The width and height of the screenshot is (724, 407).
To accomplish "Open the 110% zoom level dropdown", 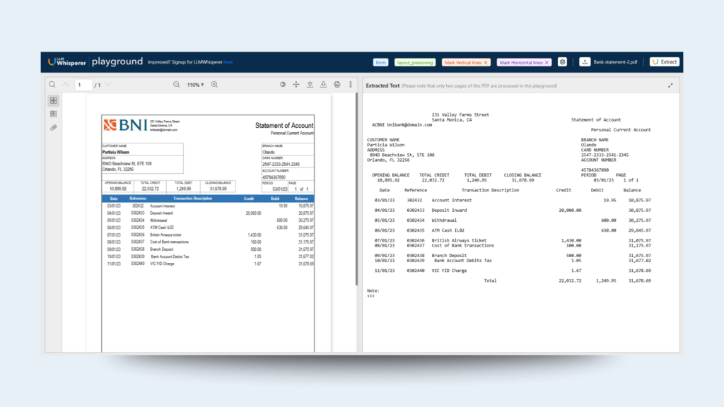I will [195, 85].
